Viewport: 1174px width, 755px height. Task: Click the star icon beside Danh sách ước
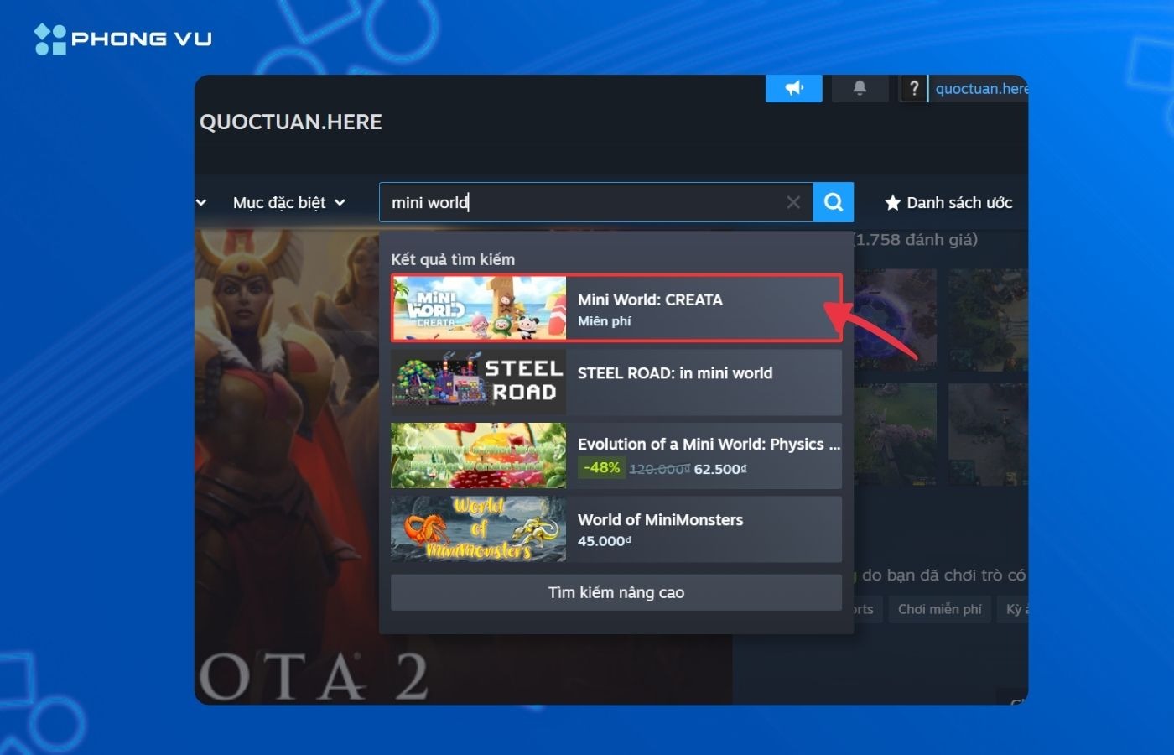tap(893, 203)
